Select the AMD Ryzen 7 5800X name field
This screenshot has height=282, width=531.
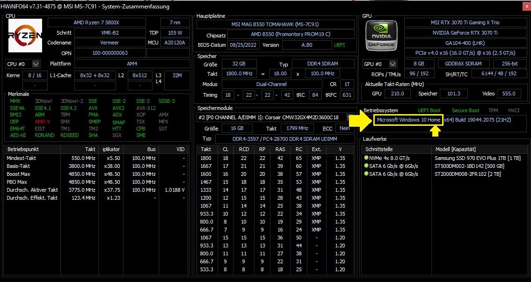point(96,23)
